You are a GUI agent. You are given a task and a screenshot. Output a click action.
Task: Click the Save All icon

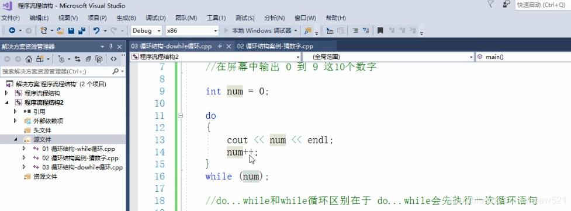click(x=82, y=31)
